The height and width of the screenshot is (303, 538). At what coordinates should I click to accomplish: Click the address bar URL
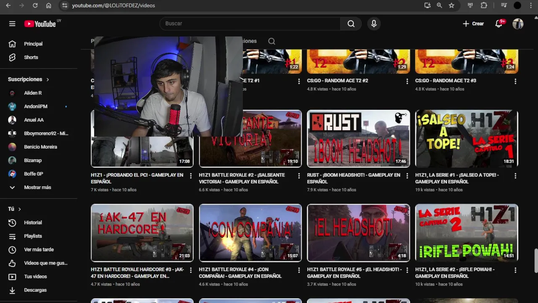click(113, 5)
